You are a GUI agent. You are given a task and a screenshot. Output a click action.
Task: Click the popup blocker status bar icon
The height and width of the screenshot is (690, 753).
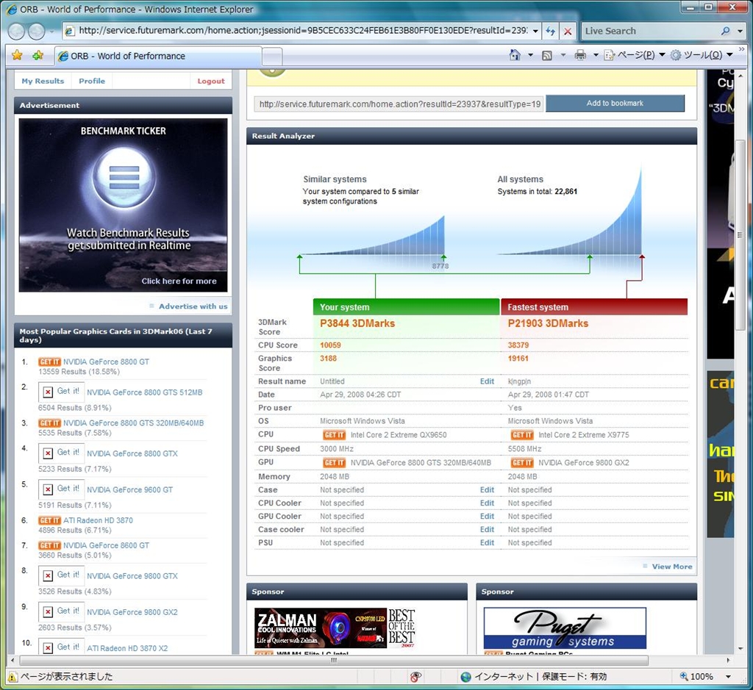[x=415, y=677]
